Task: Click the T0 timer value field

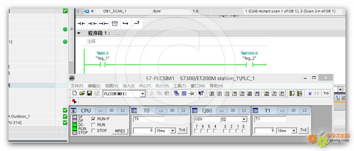Action: [x=143, y=131]
